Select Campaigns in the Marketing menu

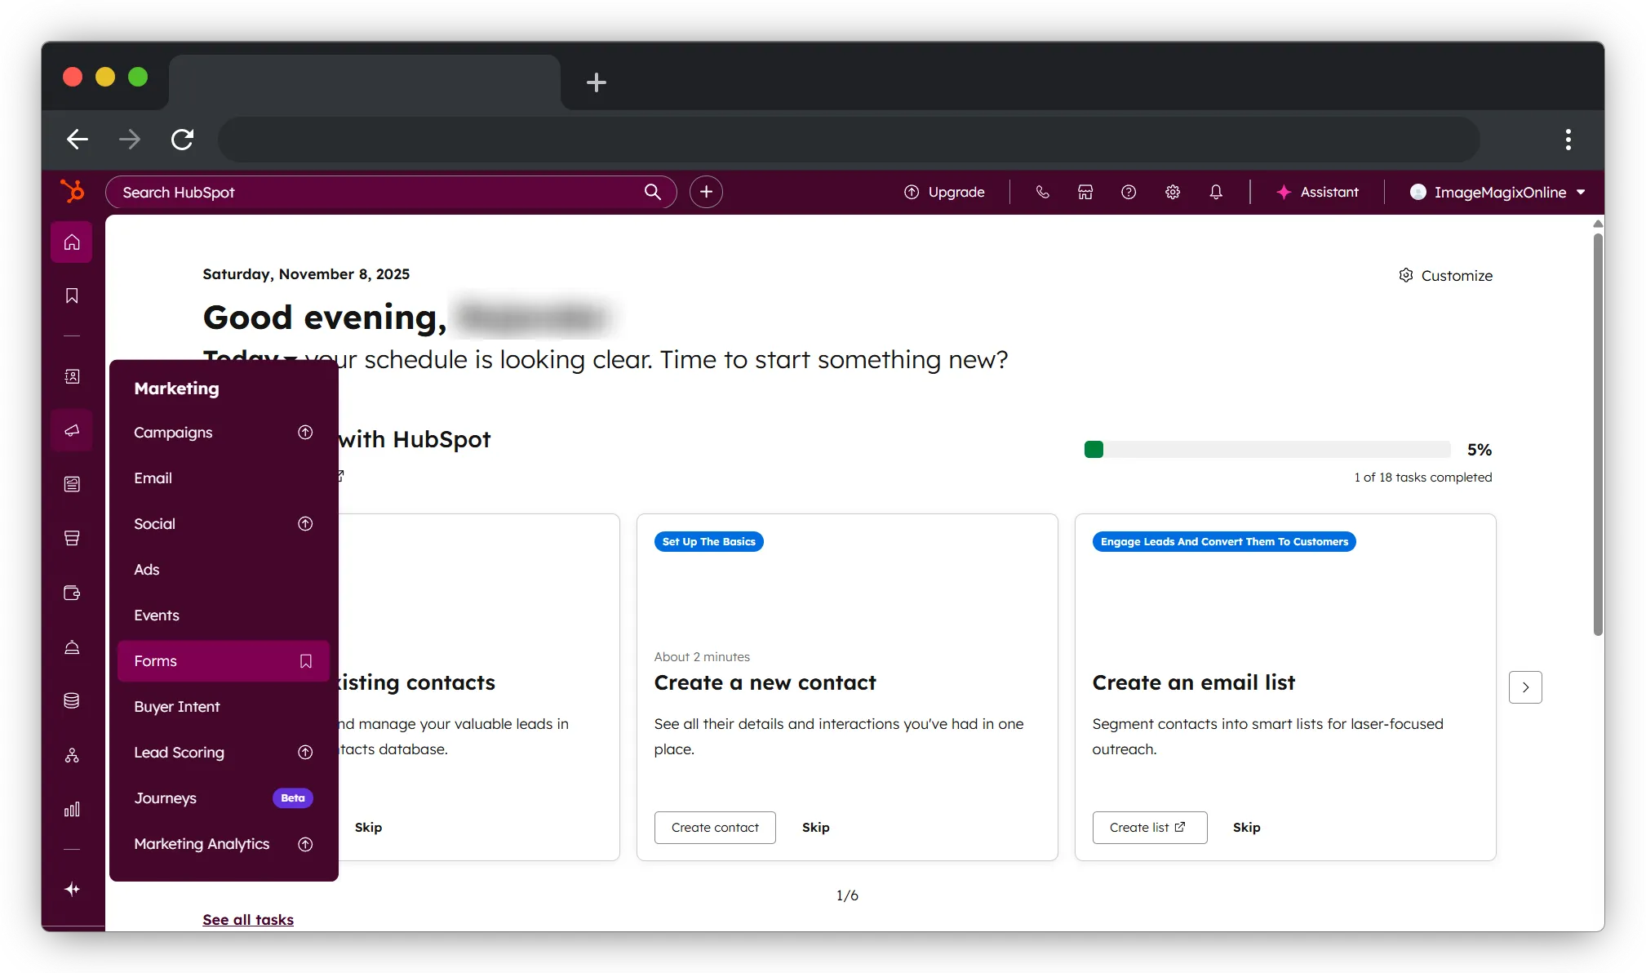click(x=173, y=433)
